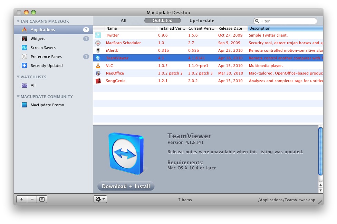337x224 pixels.
Task: Click the NeoOffice app icon
Action: tap(98, 73)
